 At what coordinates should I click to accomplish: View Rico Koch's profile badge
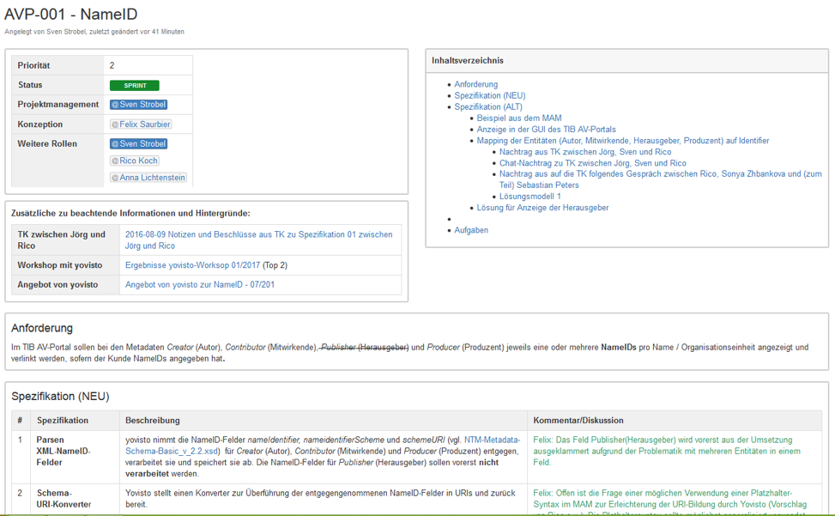click(134, 160)
